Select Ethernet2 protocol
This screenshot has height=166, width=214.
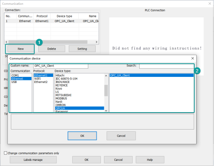43,82
